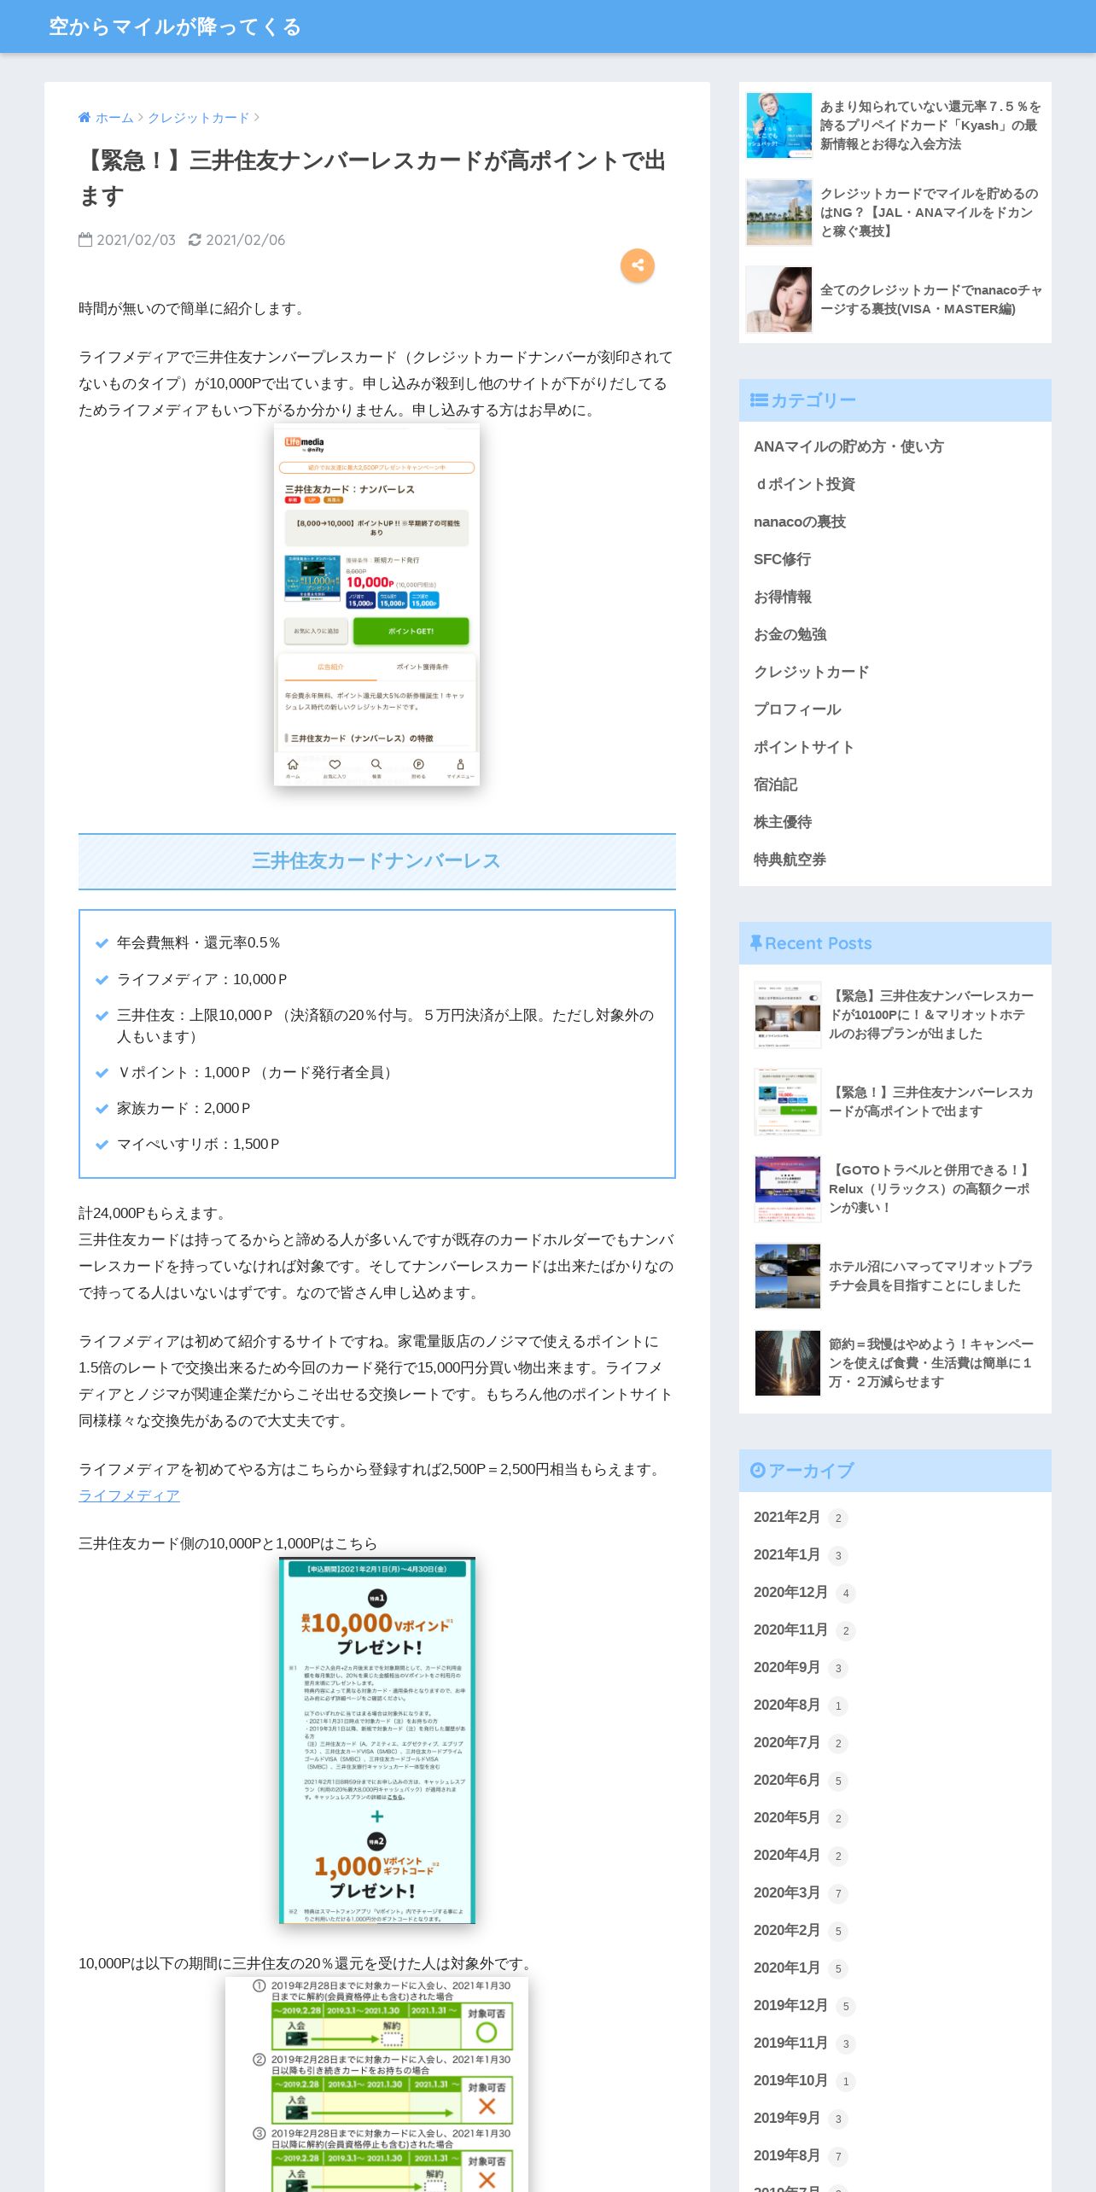1096x2192 pixels.
Task: Click the アーカイブ sidebar heading
Action: pos(895,1471)
